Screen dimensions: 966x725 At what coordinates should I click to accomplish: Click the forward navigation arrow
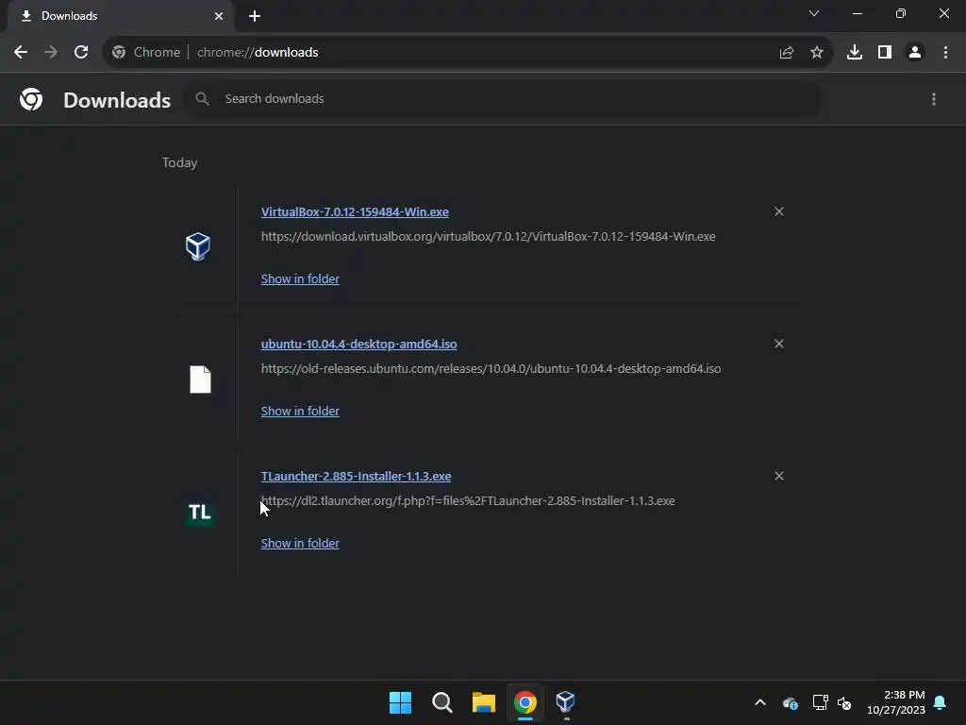pyautogui.click(x=51, y=53)
